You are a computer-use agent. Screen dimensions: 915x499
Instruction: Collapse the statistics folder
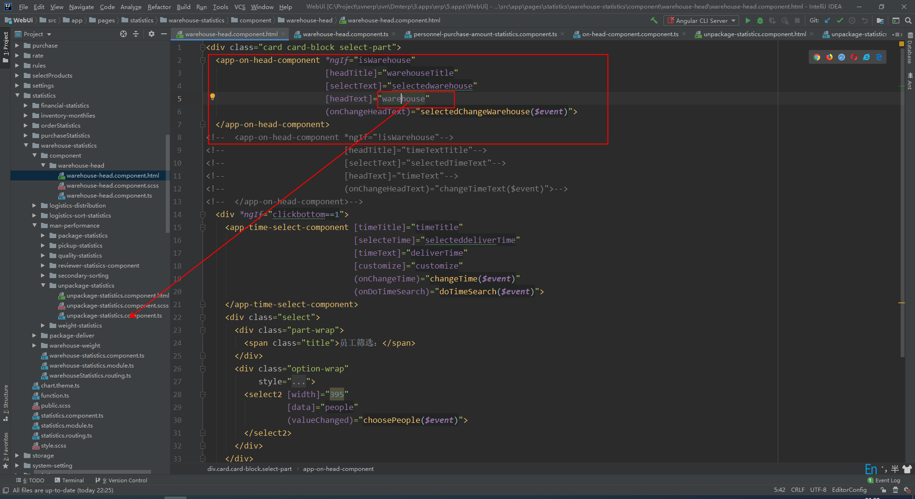tap(17, 95)
